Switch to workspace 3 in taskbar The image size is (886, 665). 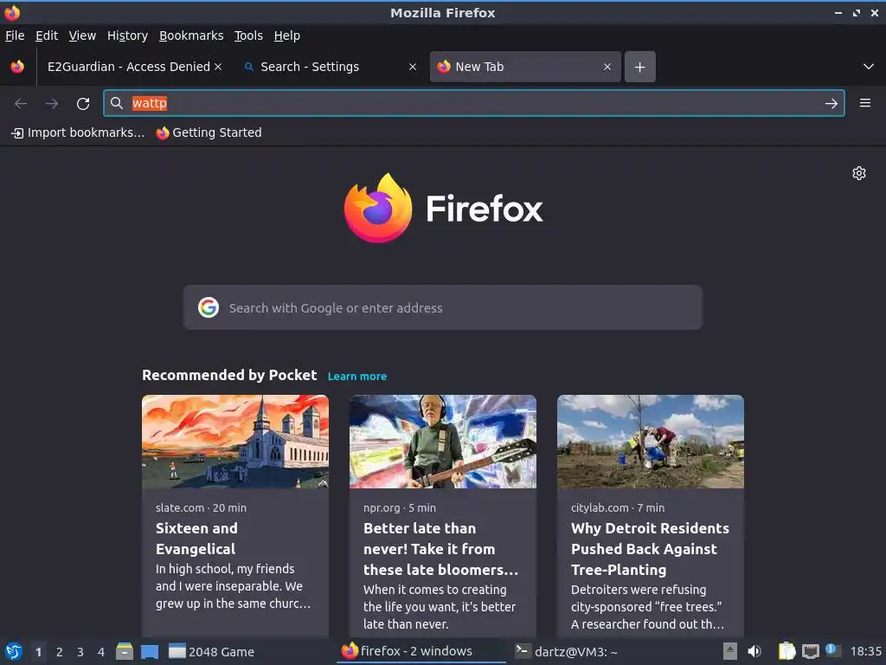(80, 652)
